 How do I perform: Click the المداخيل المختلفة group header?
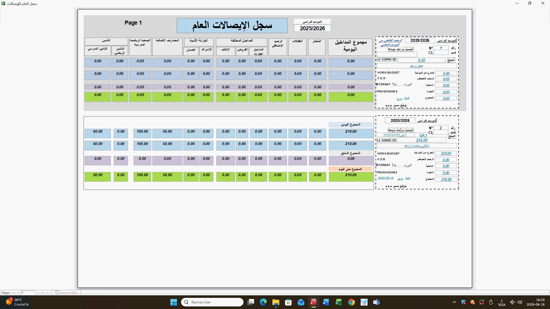point(241,42)
